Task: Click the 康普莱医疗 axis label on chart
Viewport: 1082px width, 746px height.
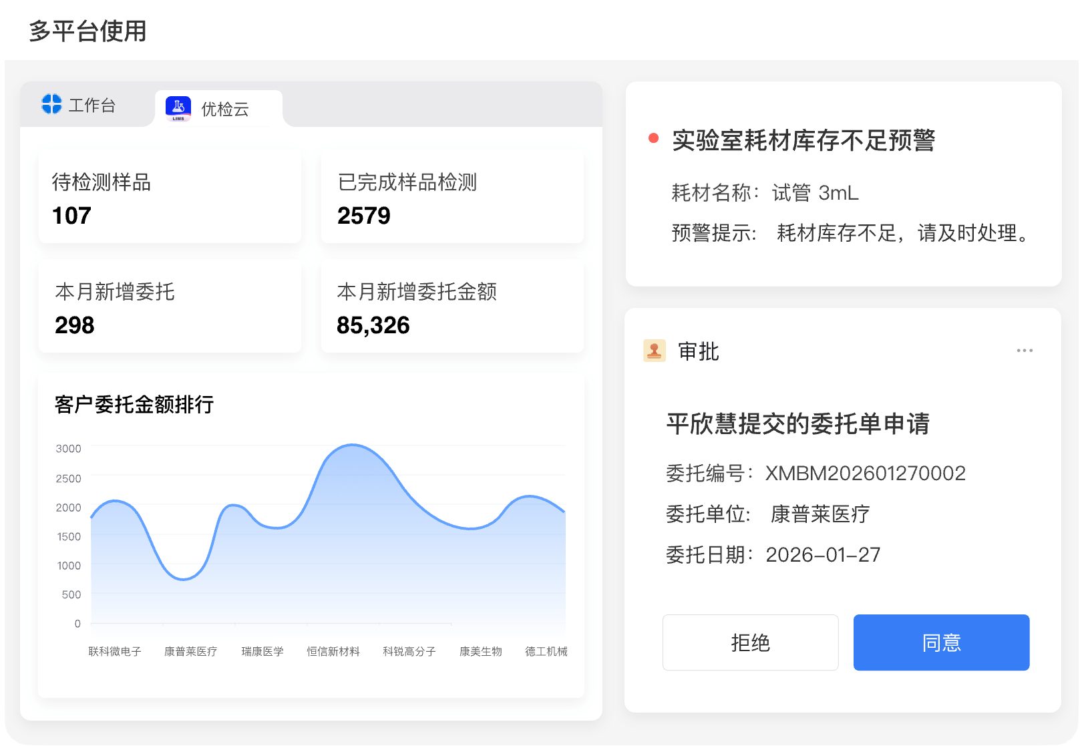Action: coord(190,651)
